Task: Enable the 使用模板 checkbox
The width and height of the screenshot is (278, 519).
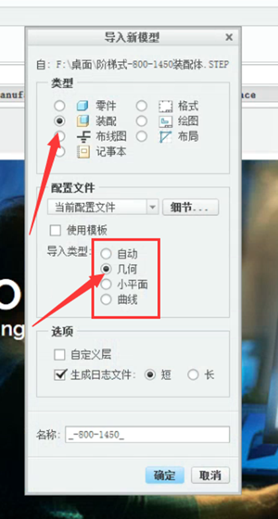Action: click(x=55, y=230)
